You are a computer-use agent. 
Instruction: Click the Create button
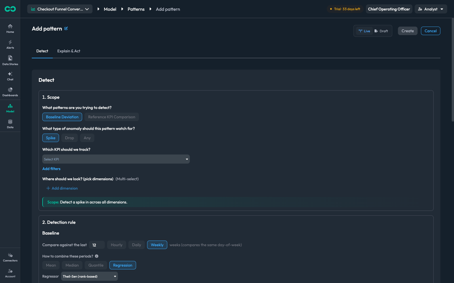tap(408, 31)
